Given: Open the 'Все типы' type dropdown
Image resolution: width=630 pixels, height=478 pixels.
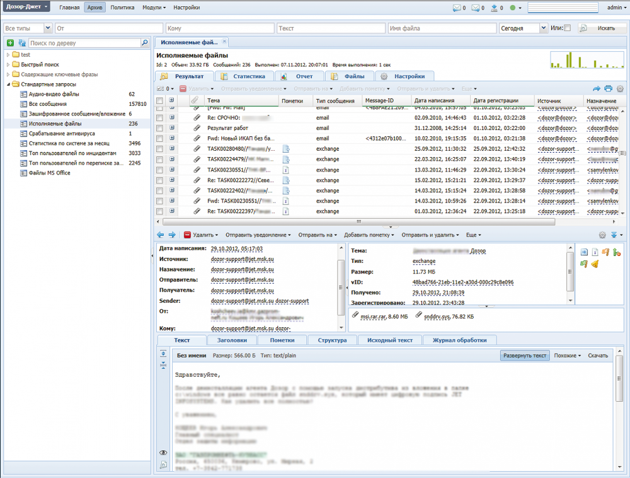Looking at the screenshot, I should tap(48, 28).
